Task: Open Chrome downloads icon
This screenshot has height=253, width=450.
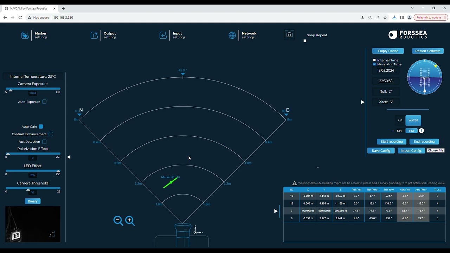Action: click(394, 18)
